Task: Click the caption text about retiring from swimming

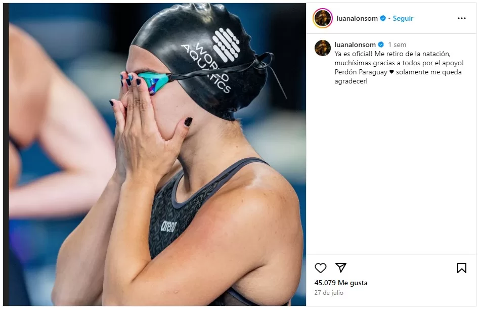Action: (399, 67)
